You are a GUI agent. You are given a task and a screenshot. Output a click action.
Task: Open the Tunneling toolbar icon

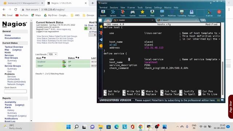tap(182, 13)
